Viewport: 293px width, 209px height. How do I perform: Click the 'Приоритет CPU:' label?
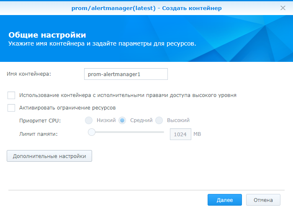point(40,120)
